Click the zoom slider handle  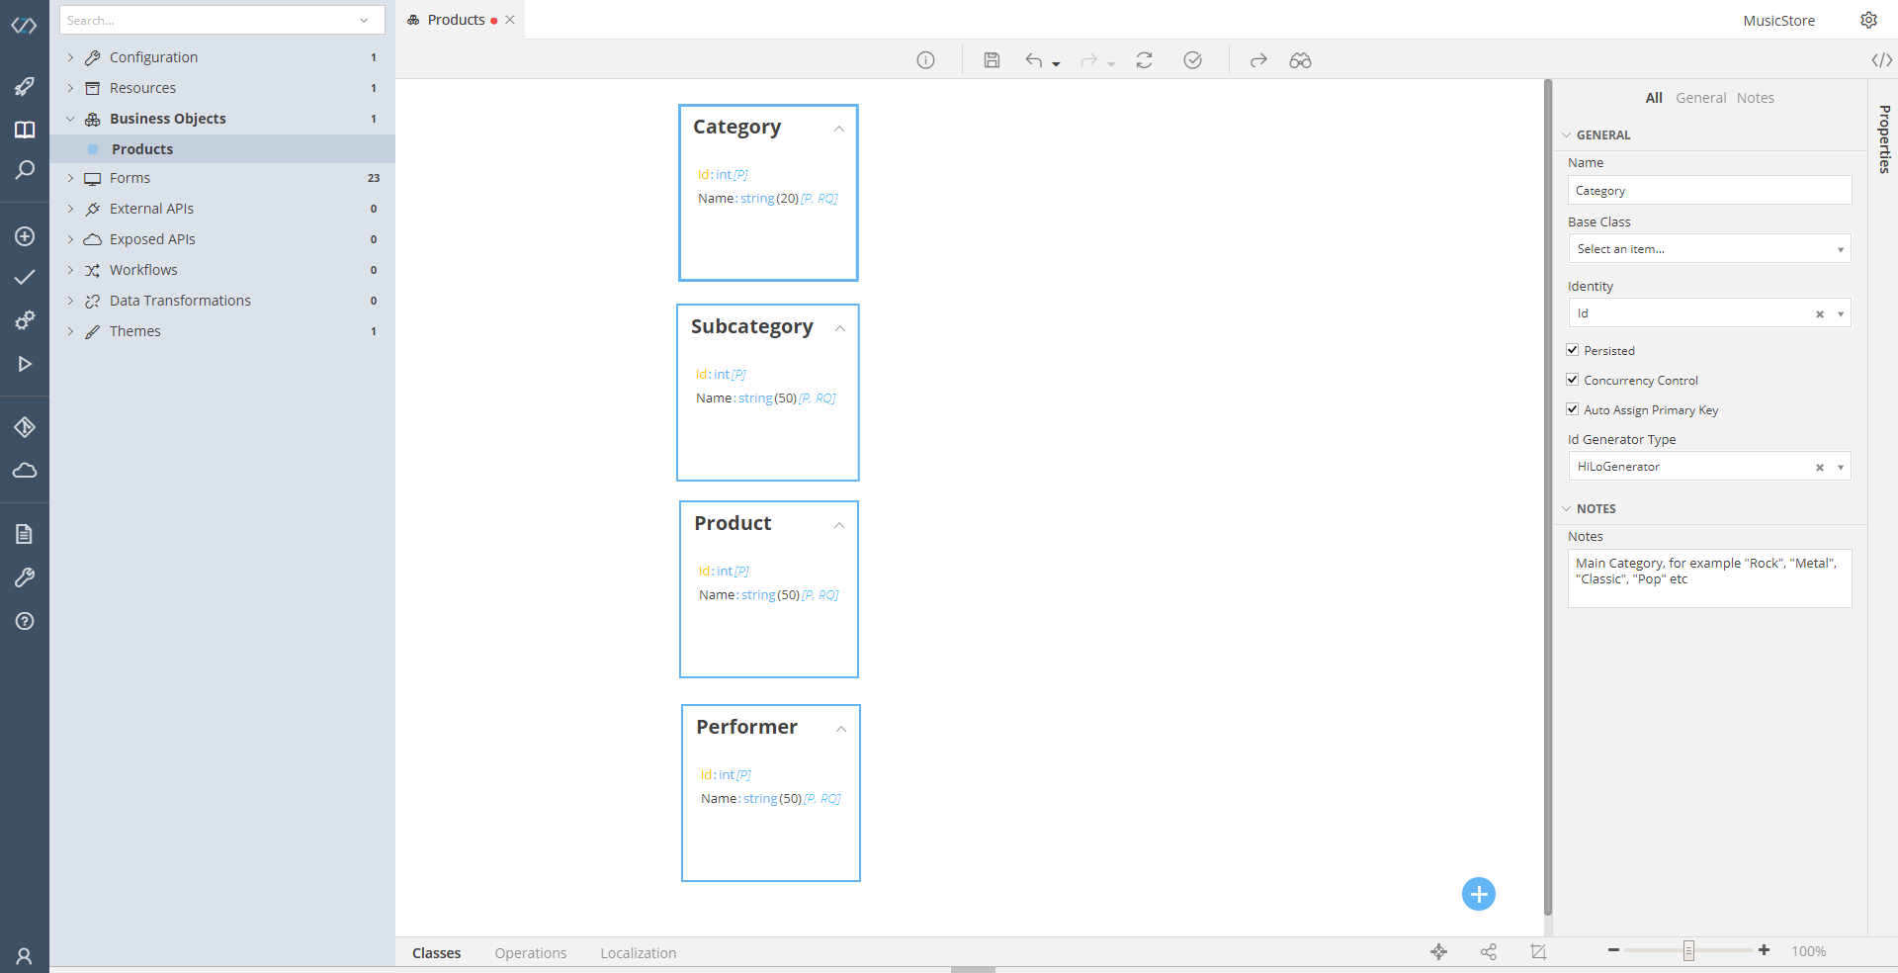tap(1688, 950)
